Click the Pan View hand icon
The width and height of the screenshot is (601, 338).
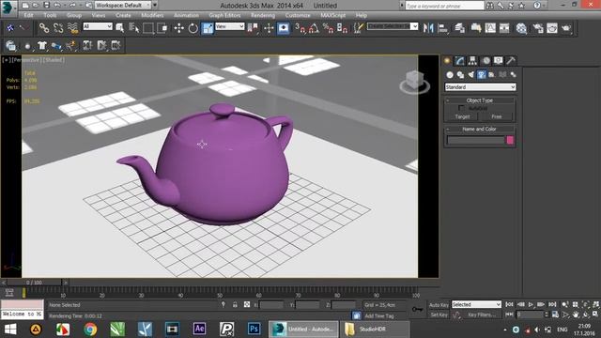pyautogui.click(x=576, y=315)
